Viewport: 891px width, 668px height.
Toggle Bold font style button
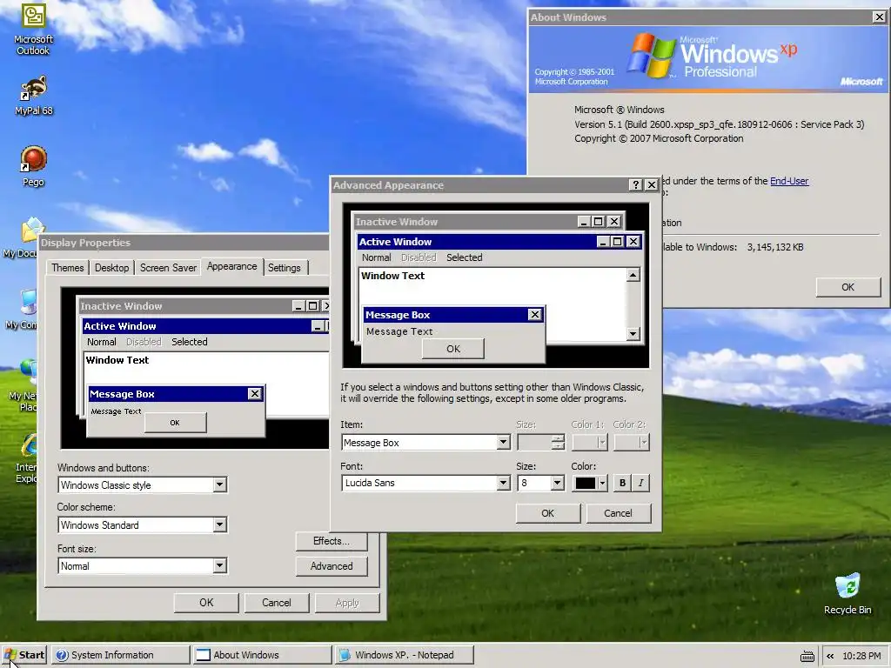[x=622, y=483]
